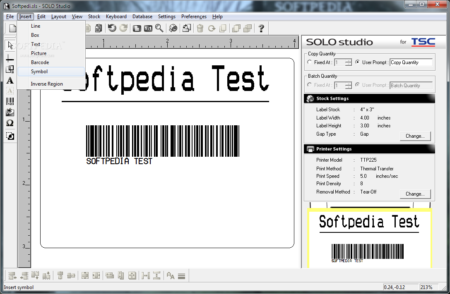Open the Help menu
450x294 pixels.
pyautogui.click(x=217, y=17)
